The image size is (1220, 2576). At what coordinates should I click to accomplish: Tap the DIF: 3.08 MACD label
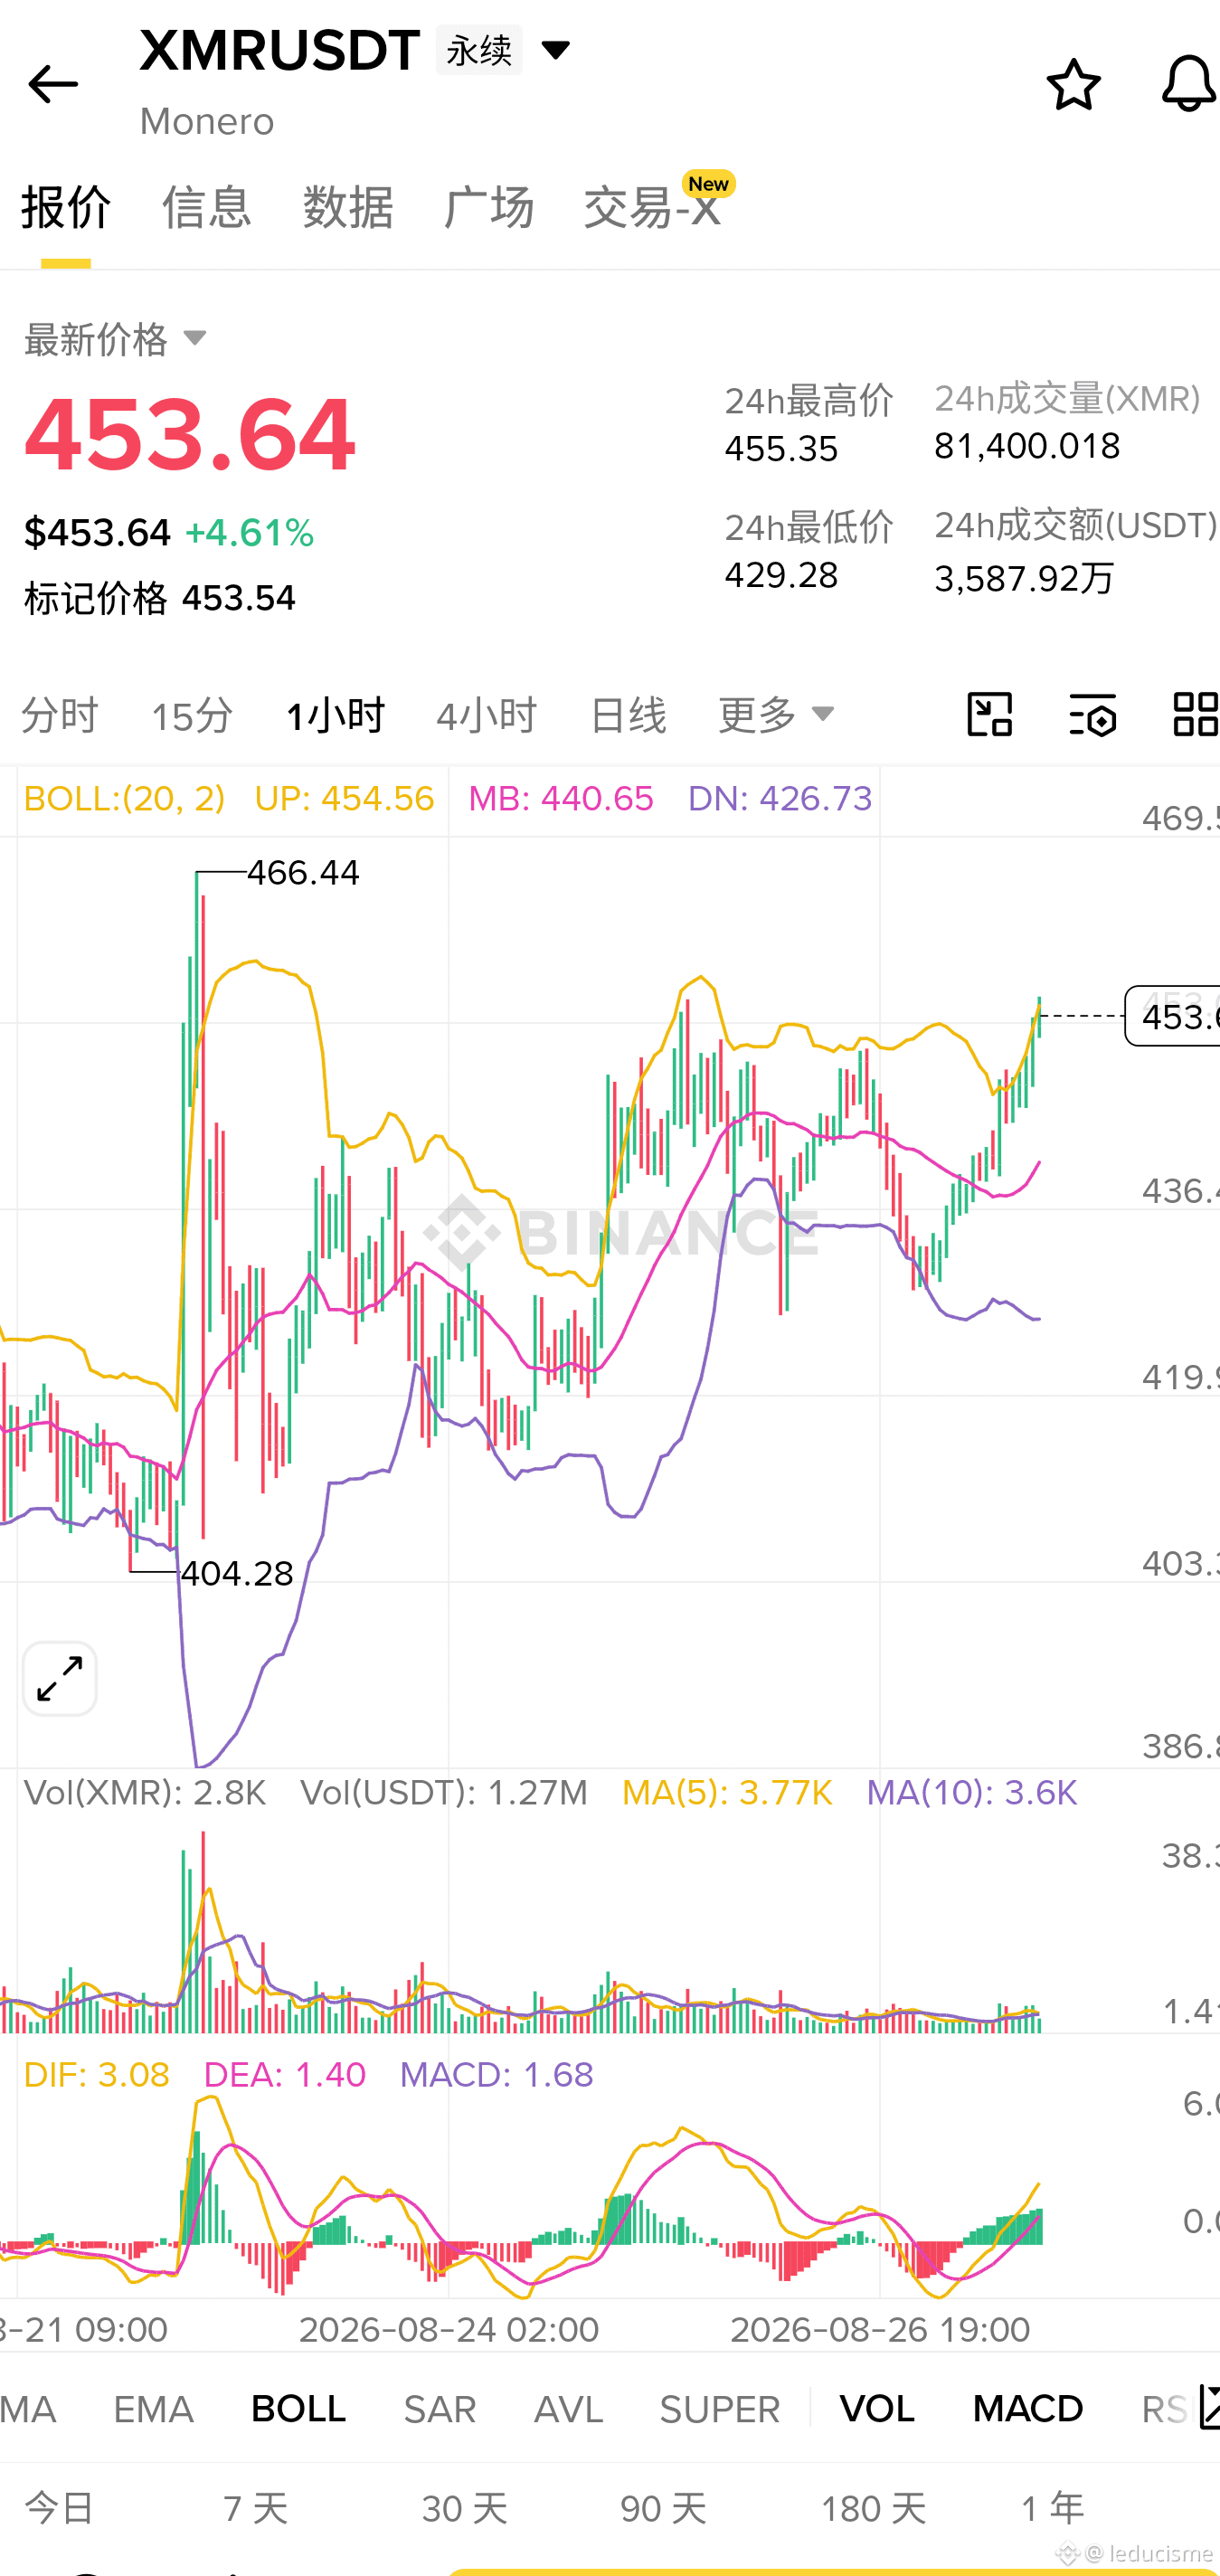[x=97, y=2075]
